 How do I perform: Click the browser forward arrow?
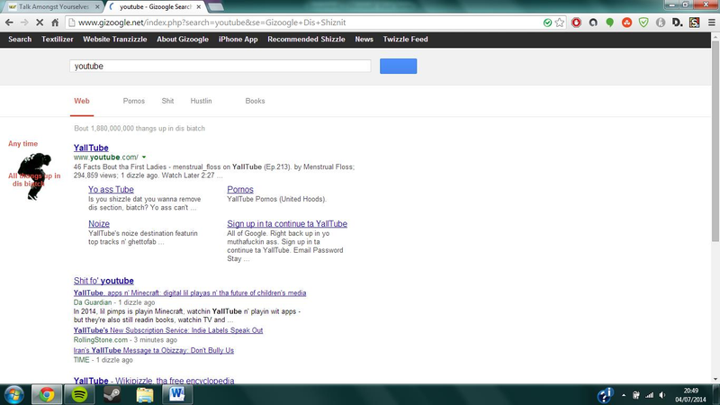(x=24, y=22)
